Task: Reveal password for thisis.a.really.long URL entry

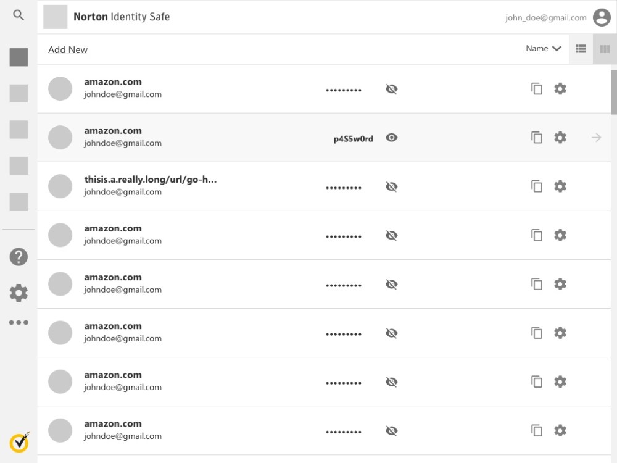Action: click(x=391, y=186)
